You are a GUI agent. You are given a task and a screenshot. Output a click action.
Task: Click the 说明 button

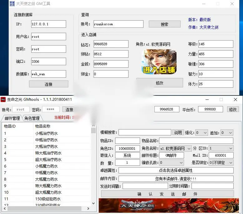(x=178, y=133)
